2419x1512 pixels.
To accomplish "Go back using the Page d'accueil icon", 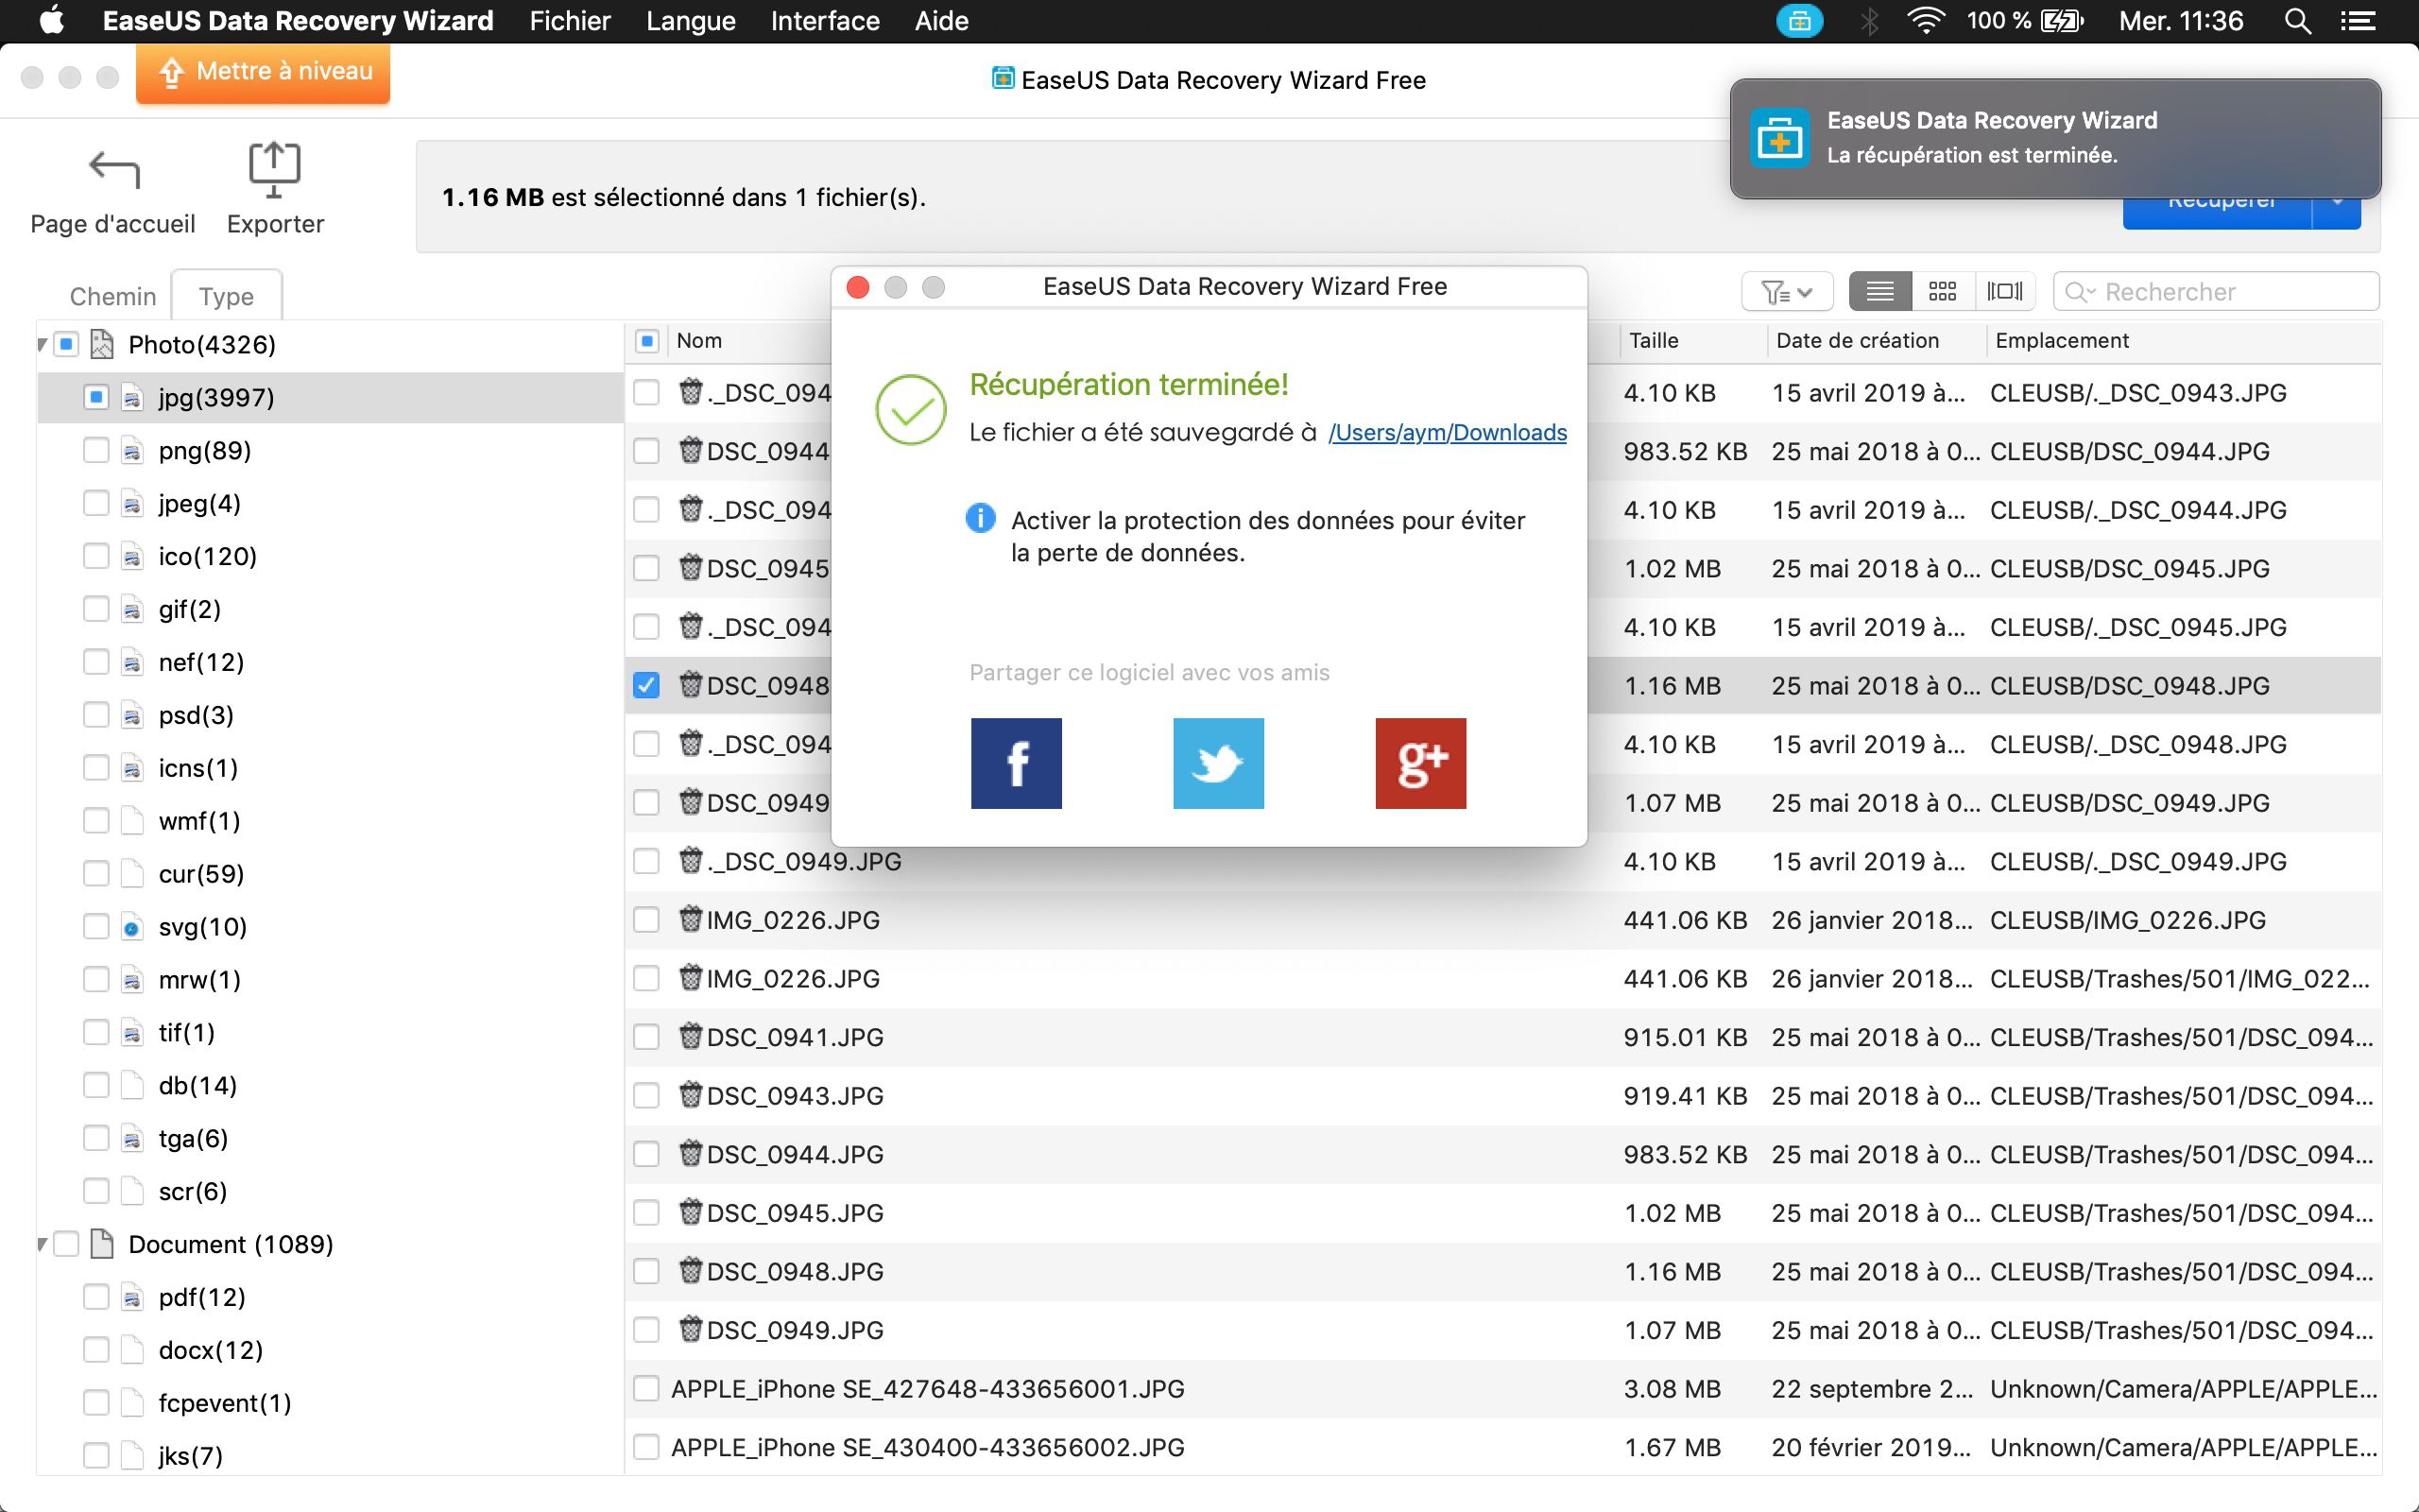I will (x=113, y=170).
